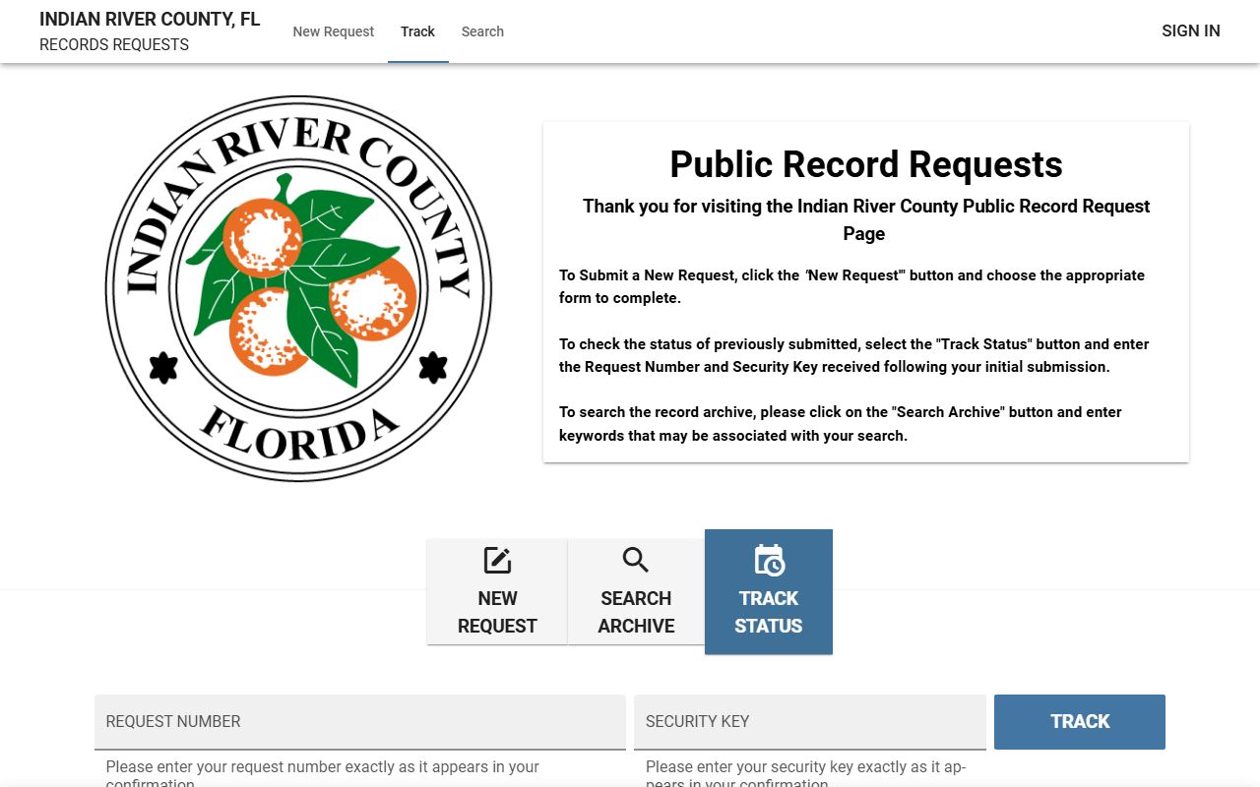
Task: Click the pencil icon on New Request button
Action: coord(497,561)
